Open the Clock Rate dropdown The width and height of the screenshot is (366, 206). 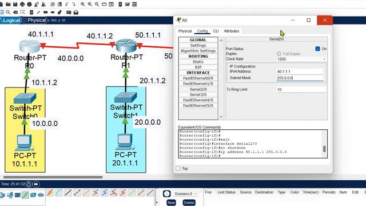pyautogui.click(x=301, y=59)
